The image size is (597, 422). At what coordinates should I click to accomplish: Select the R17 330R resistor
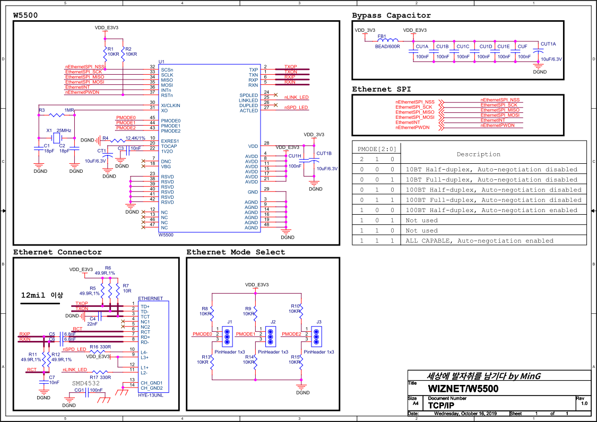[x=100, y=373]
